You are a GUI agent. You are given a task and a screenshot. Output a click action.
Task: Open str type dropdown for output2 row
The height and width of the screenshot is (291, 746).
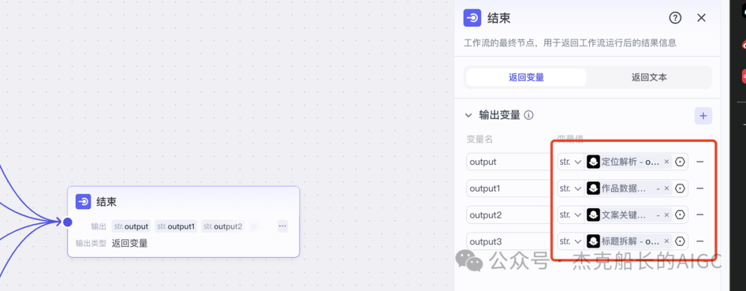(x=571, y=215)
